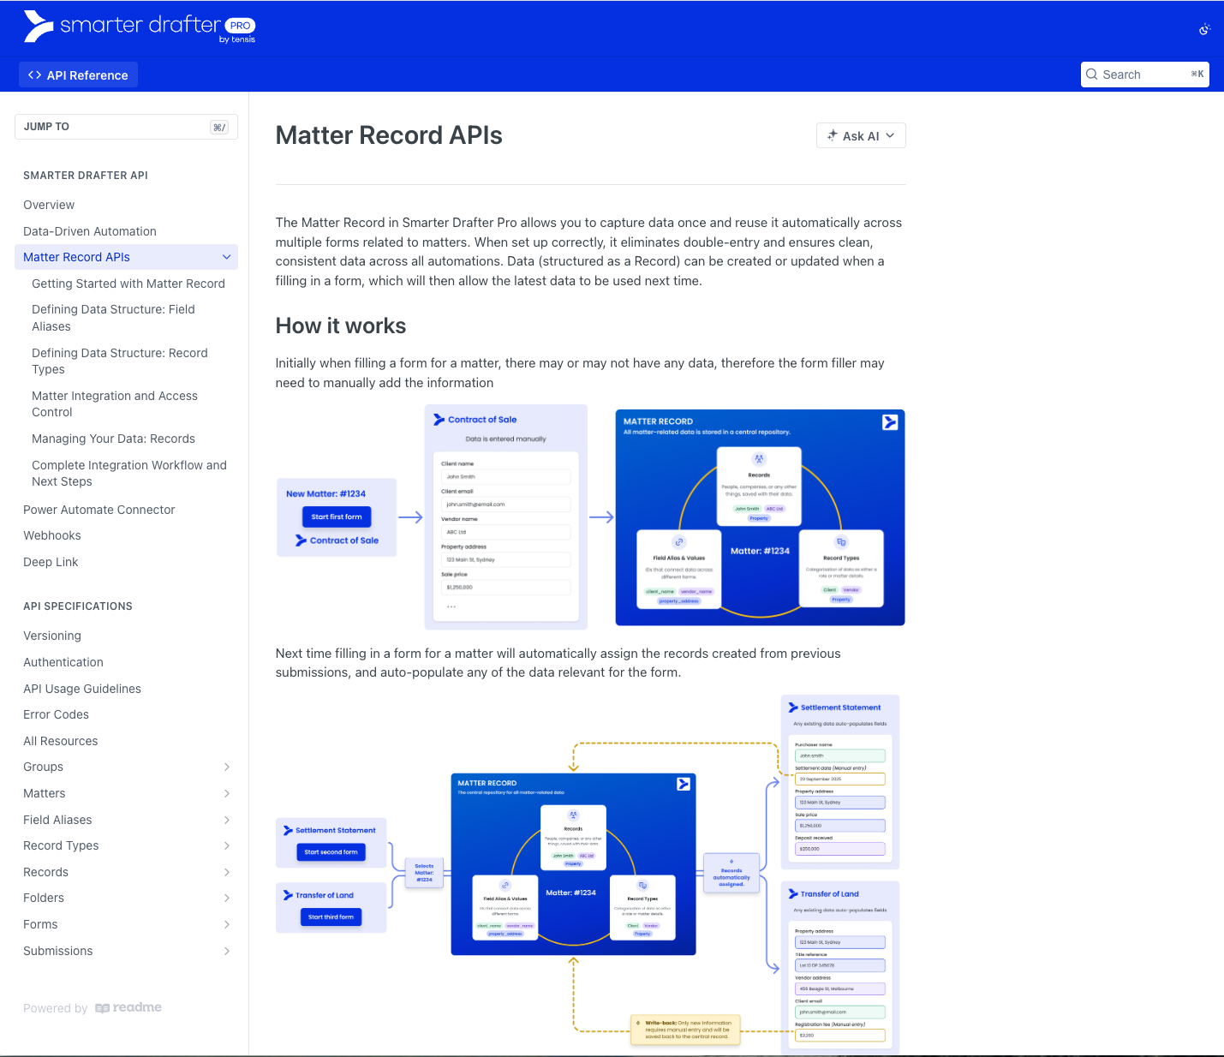Open the Webhooks documentation page

tap(52, 536)
